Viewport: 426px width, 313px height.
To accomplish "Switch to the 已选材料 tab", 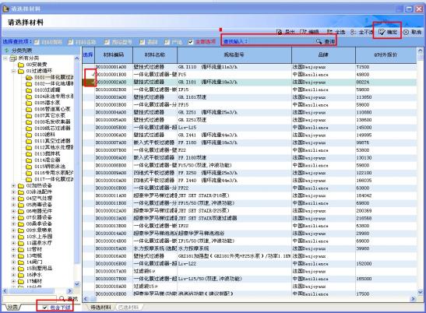I will pos(129,308).
